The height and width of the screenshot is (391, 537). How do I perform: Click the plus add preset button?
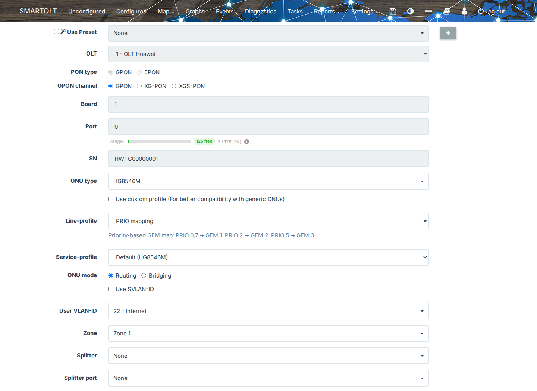point(448,33)
